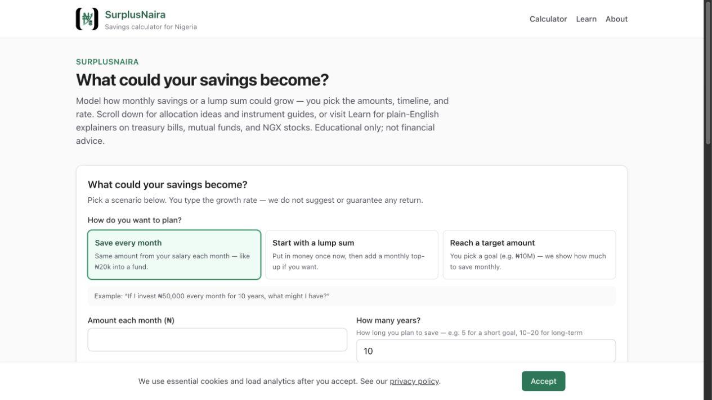This screenshot has height=400, width=712.
Task: Click the SurplusNaira naira logo icon
Action: tap(87, 19)
